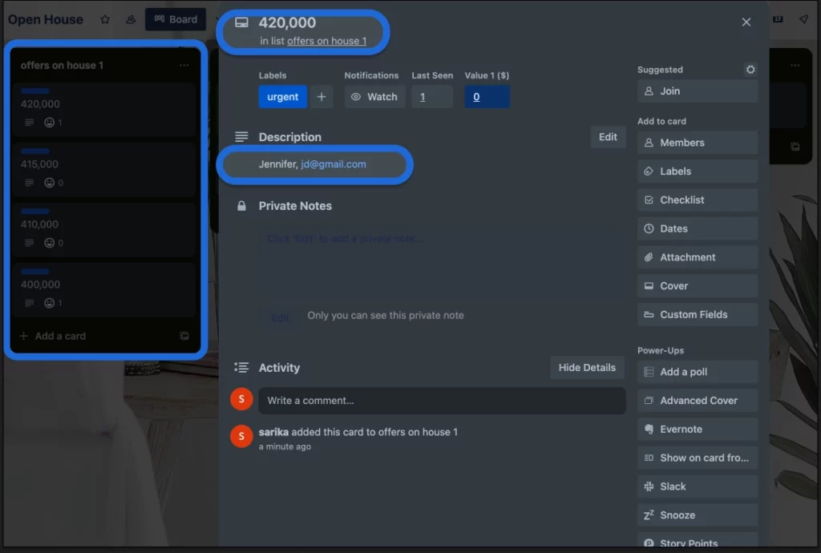
Task: Open offers on house 1 list menu
Action: click(184, 66)
